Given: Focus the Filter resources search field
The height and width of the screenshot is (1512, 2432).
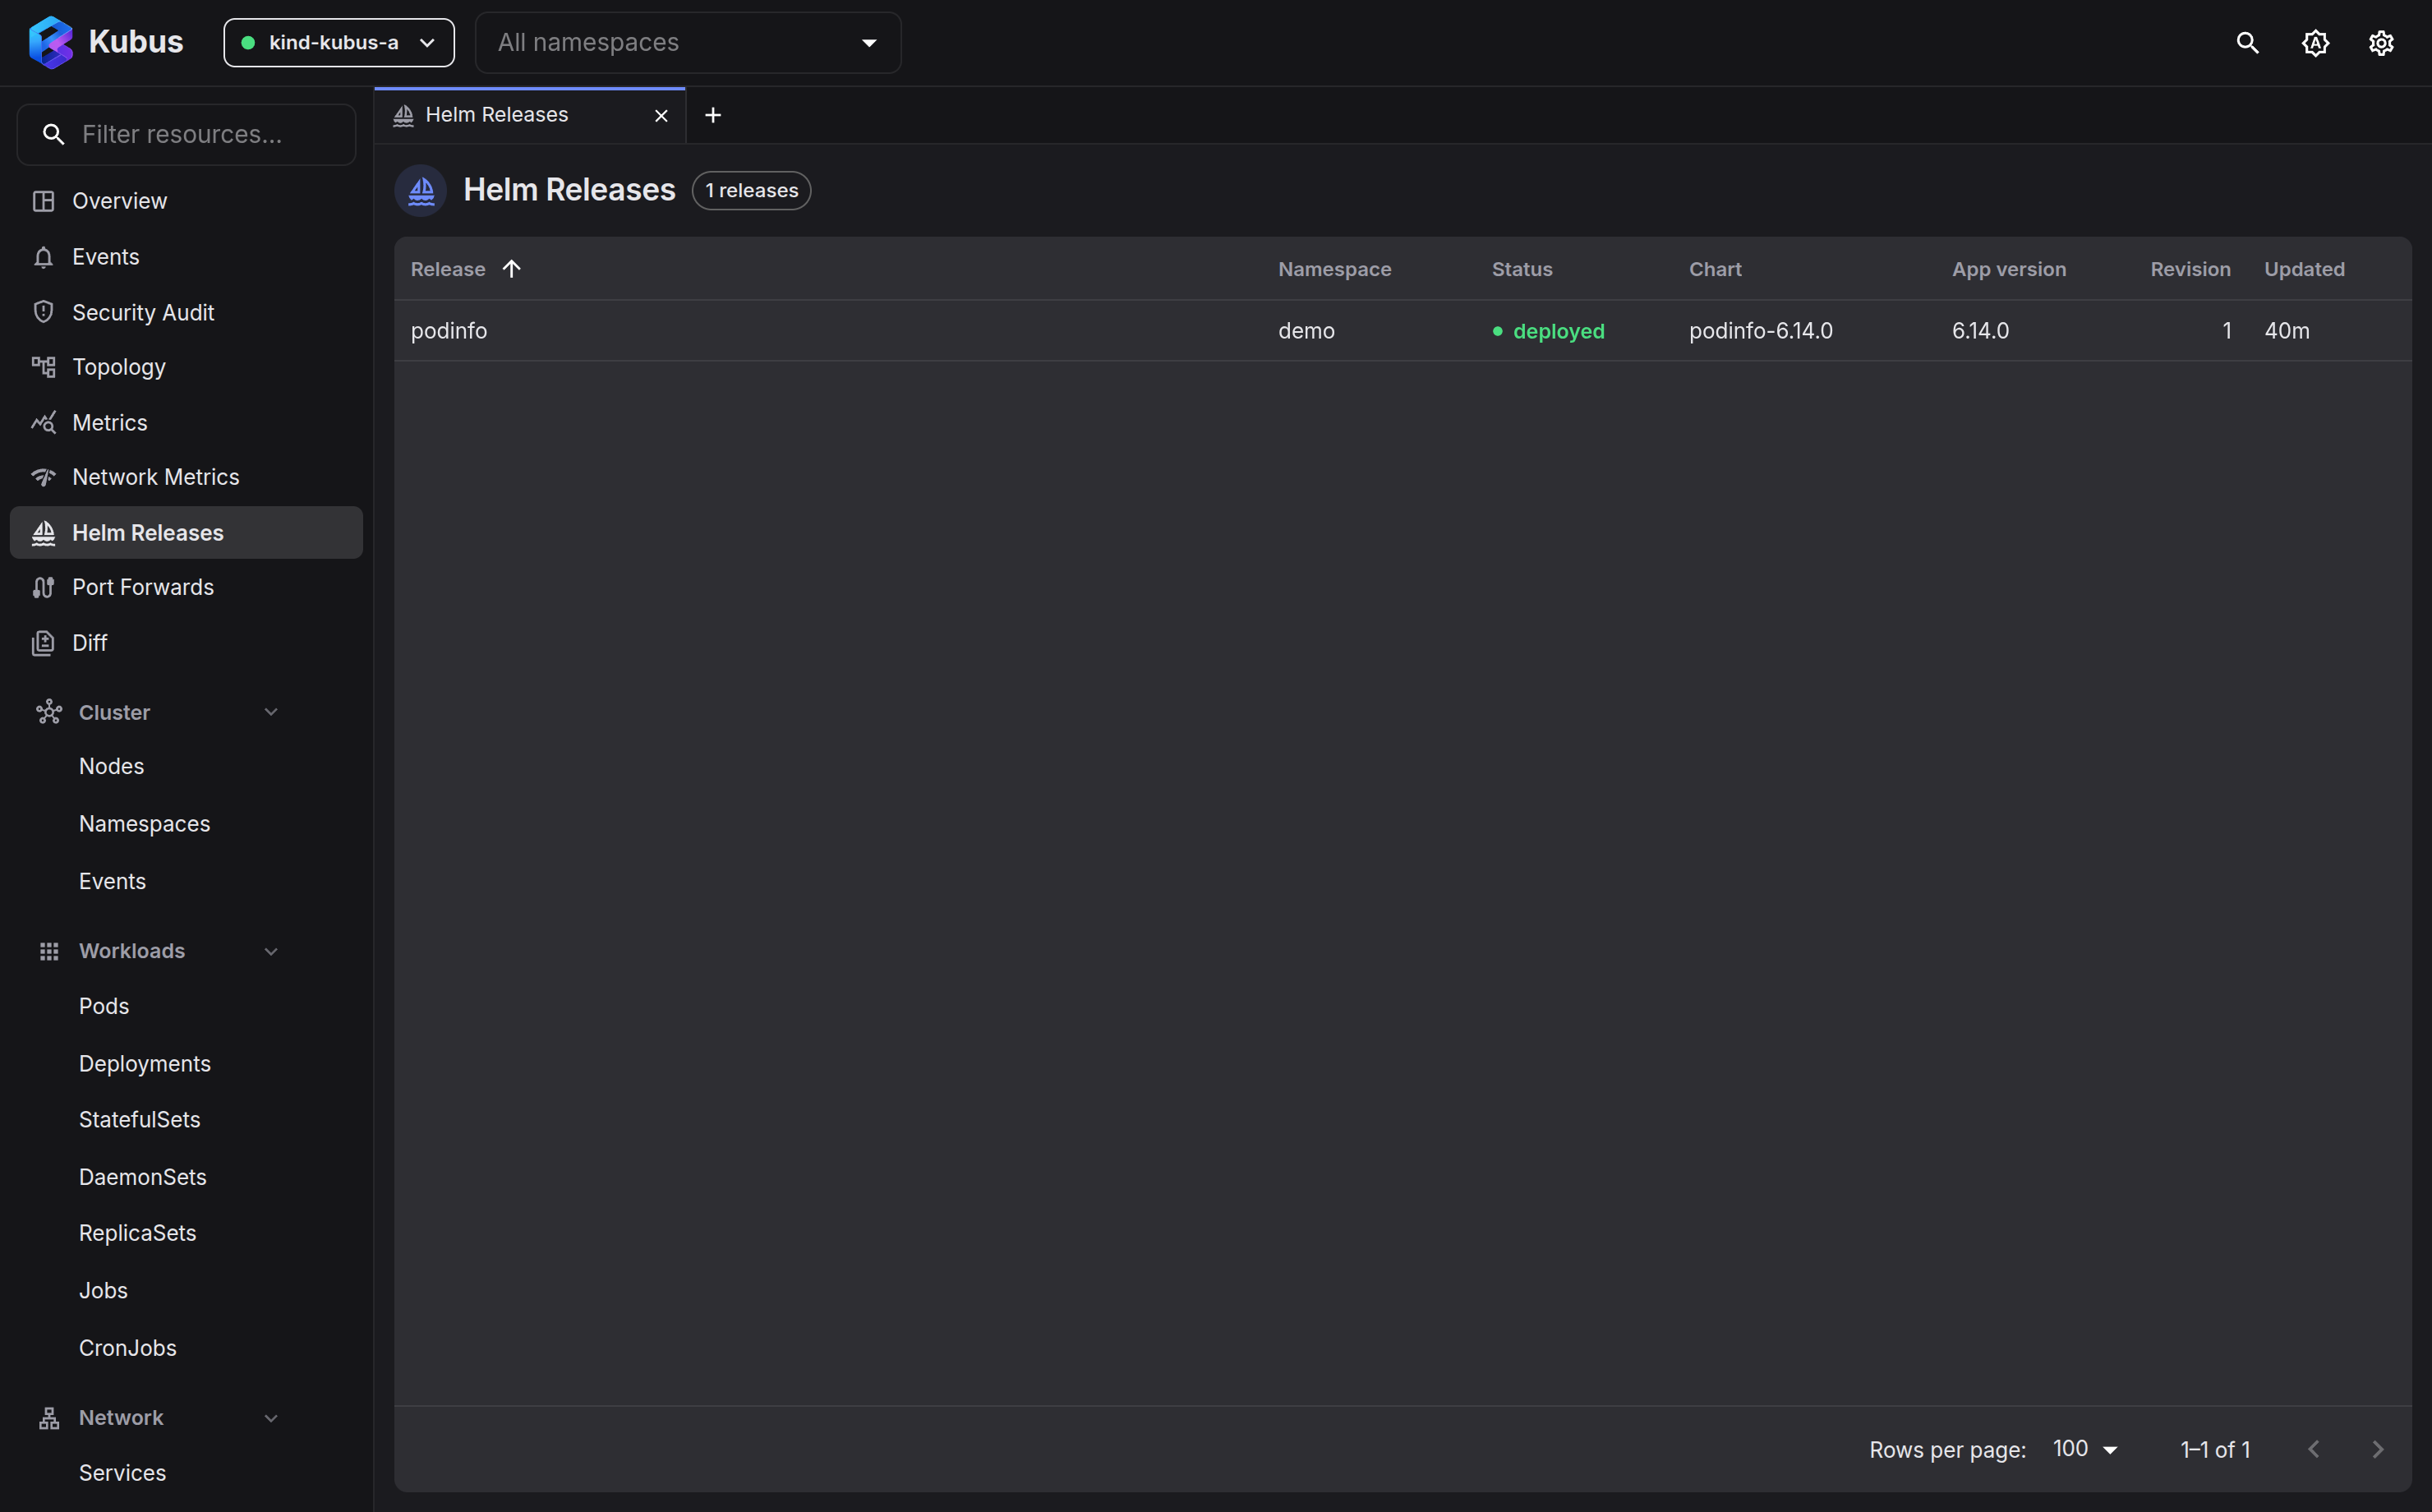Looking at the screenshot, I should pyautogui.click(x=187, y=134).
